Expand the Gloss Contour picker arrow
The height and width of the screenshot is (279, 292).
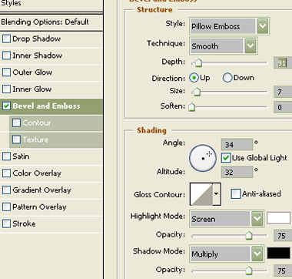(217, 194)
